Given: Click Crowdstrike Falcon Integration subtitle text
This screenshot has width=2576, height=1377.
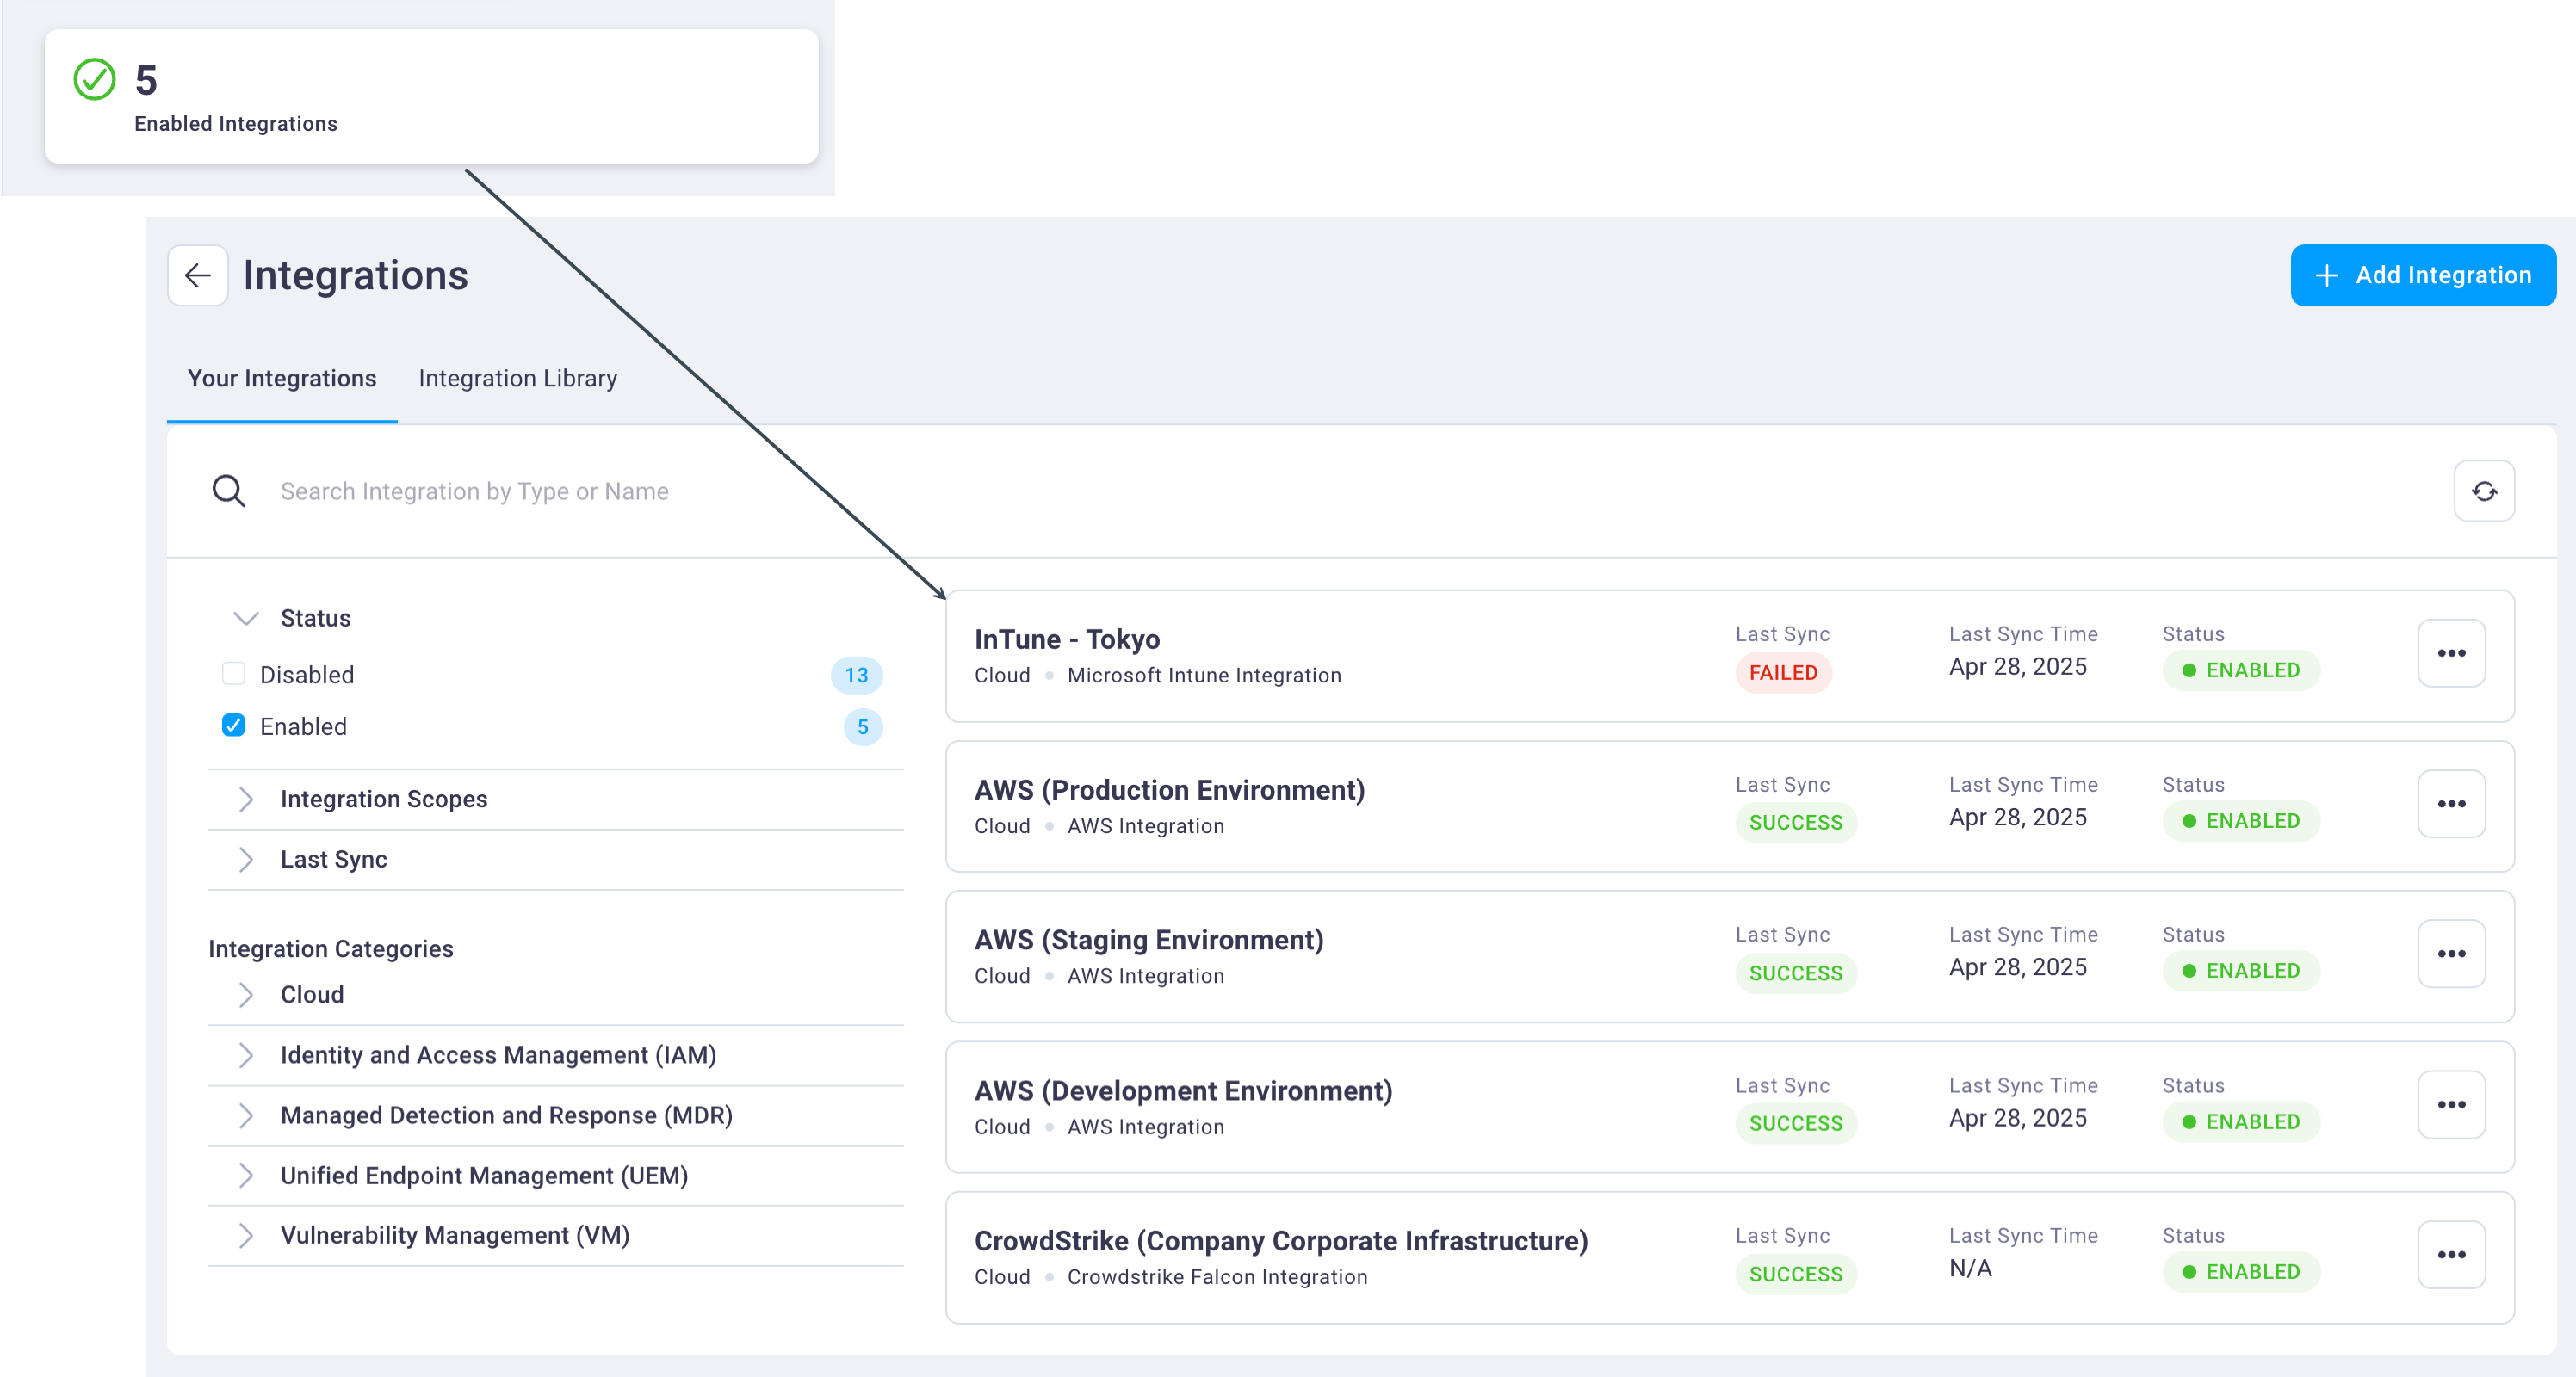Looking at the screenshot, I should click(1217, 1276).
